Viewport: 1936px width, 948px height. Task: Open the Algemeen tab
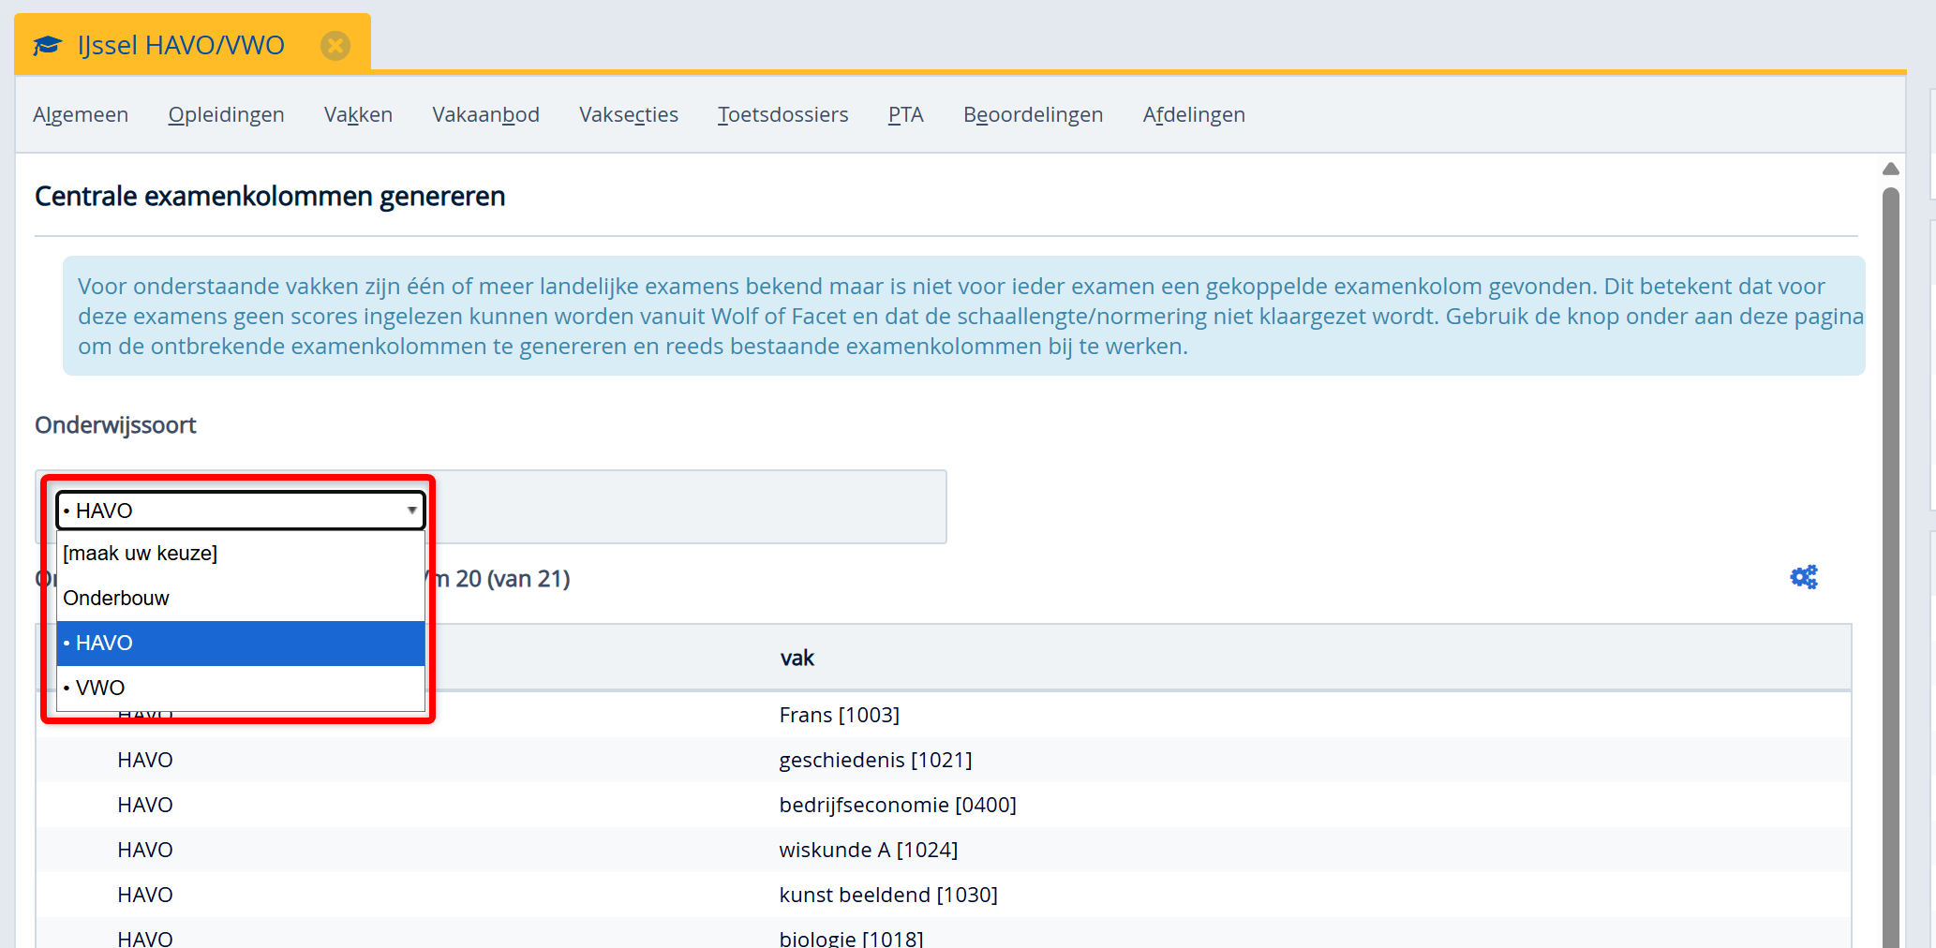tap(81, 114)
